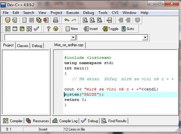Image resolution: width=181 pixels, height=134 pixels.
Task: Open the Search menu
Action: 29,12
